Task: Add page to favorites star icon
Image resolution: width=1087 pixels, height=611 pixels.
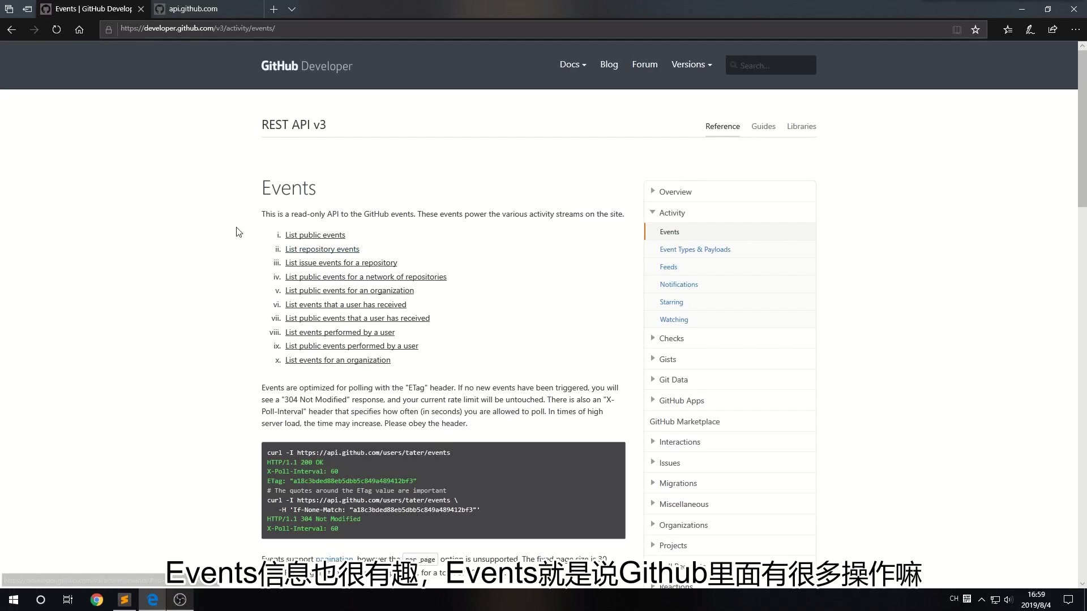Action: (975, 29)
